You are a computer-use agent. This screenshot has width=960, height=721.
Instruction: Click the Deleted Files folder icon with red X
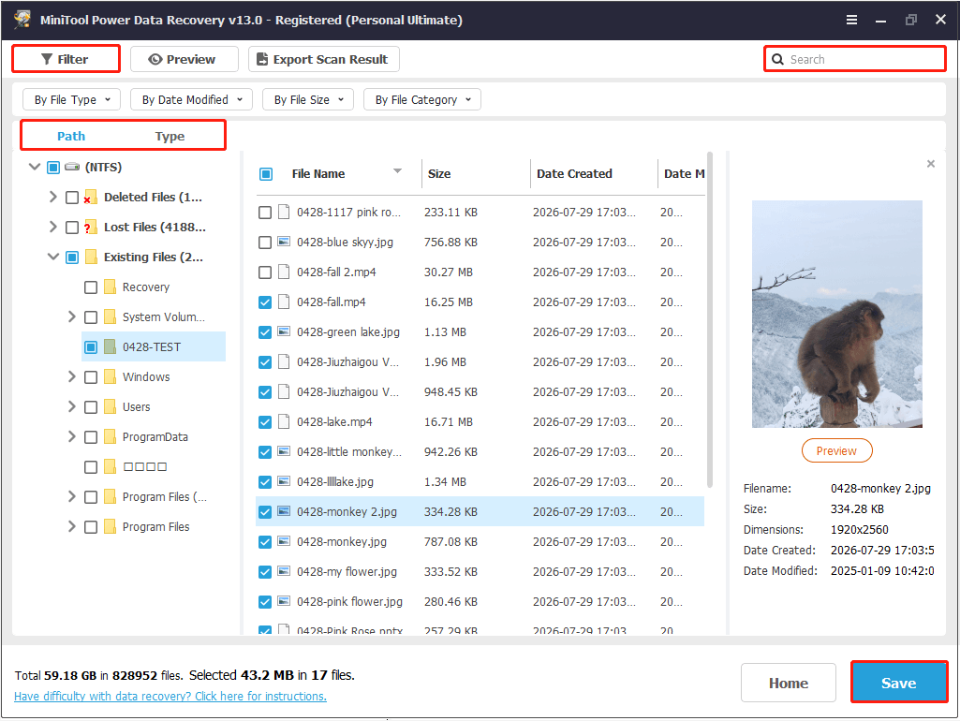coord(91,197)
